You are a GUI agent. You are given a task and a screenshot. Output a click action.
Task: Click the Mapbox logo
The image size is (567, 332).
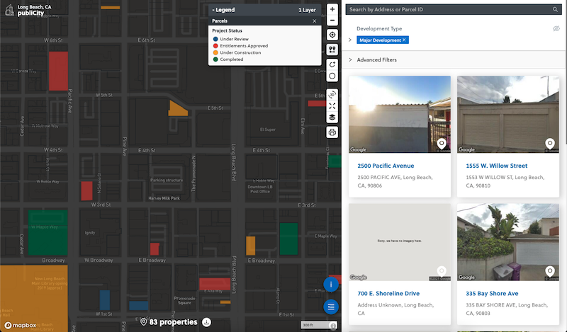point(21,325)
